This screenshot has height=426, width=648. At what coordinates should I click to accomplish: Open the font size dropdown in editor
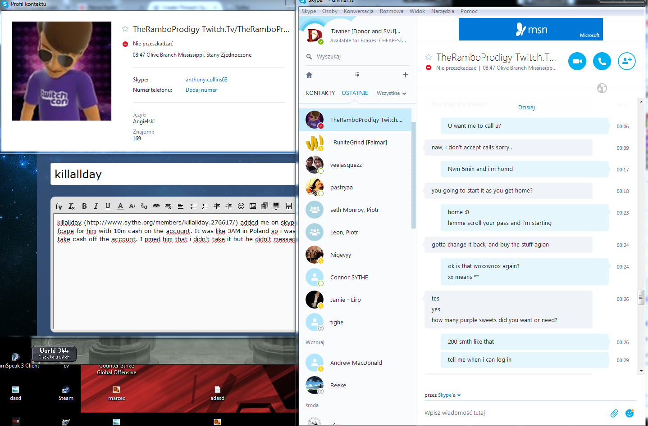pyautogui.click(x=132, y=206)
